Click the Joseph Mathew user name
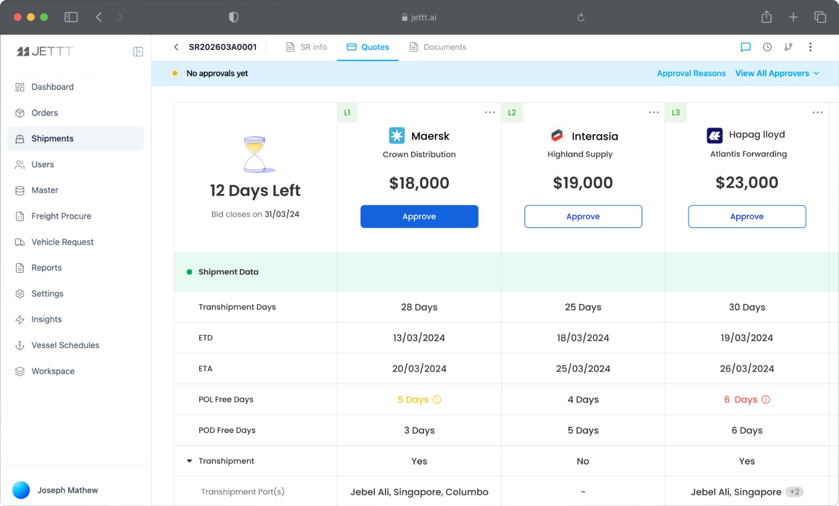The width and height of the screenshot is (839, 506). click(68, 490)
